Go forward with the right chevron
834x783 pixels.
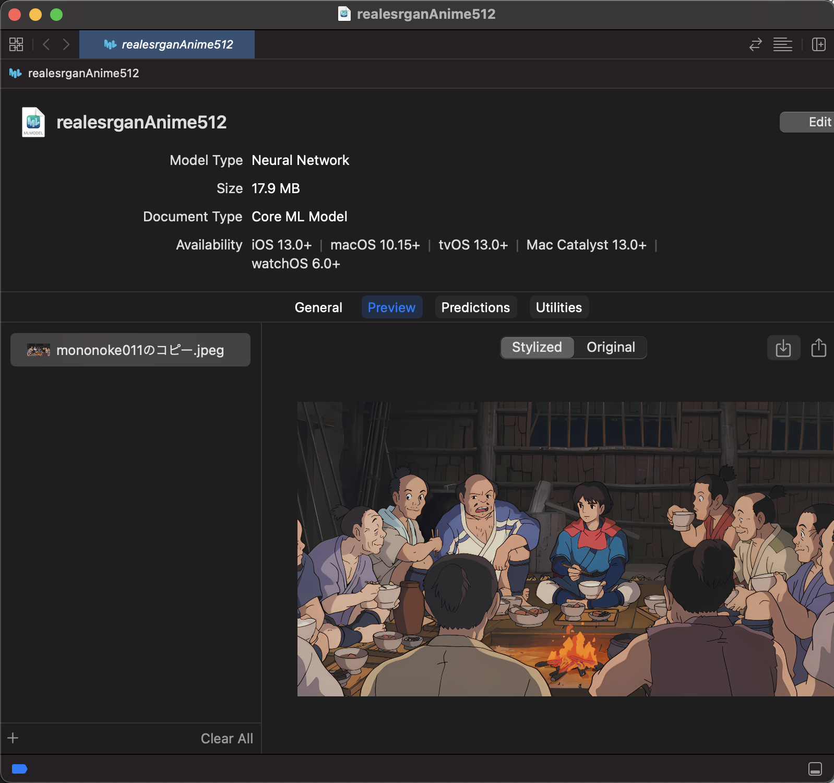tap(66, 44)
